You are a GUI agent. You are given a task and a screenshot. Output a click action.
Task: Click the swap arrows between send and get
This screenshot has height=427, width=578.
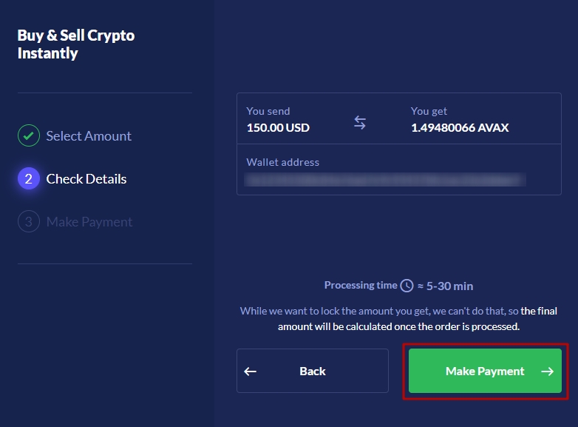360,123
